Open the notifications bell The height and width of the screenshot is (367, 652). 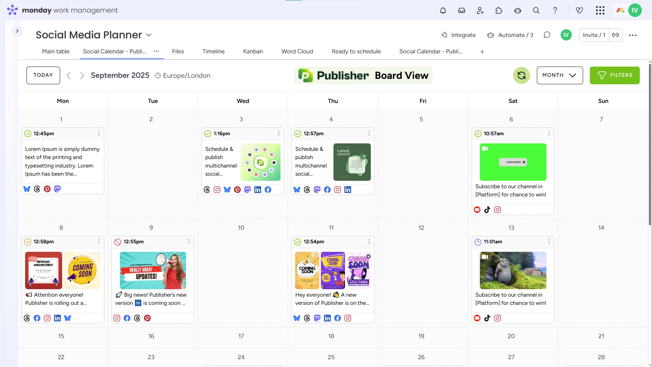click(443, 11)
